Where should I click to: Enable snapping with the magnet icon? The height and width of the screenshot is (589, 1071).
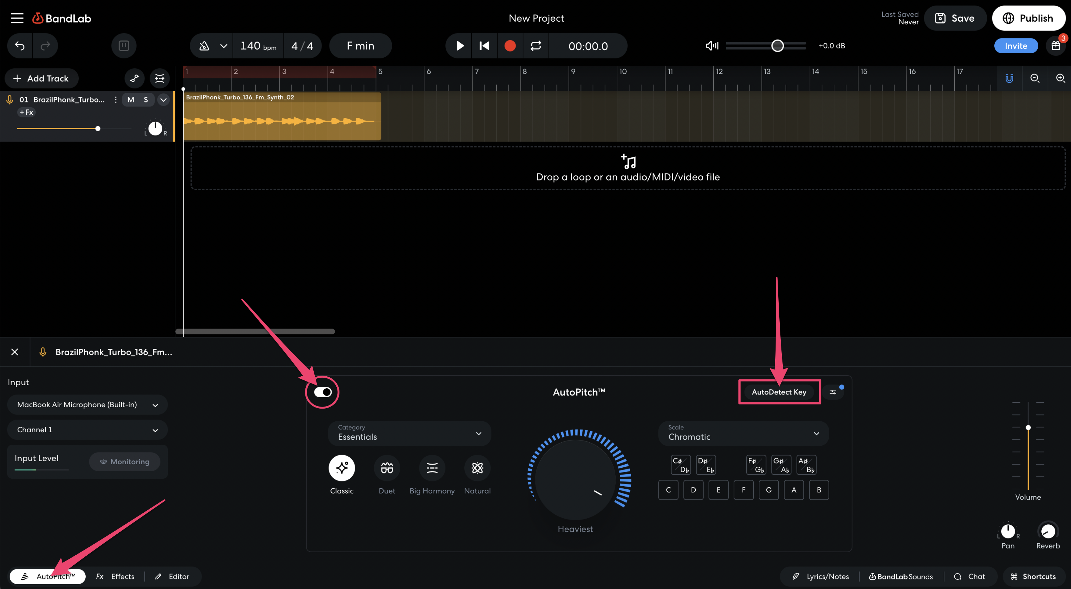[x=1009, y=78]
